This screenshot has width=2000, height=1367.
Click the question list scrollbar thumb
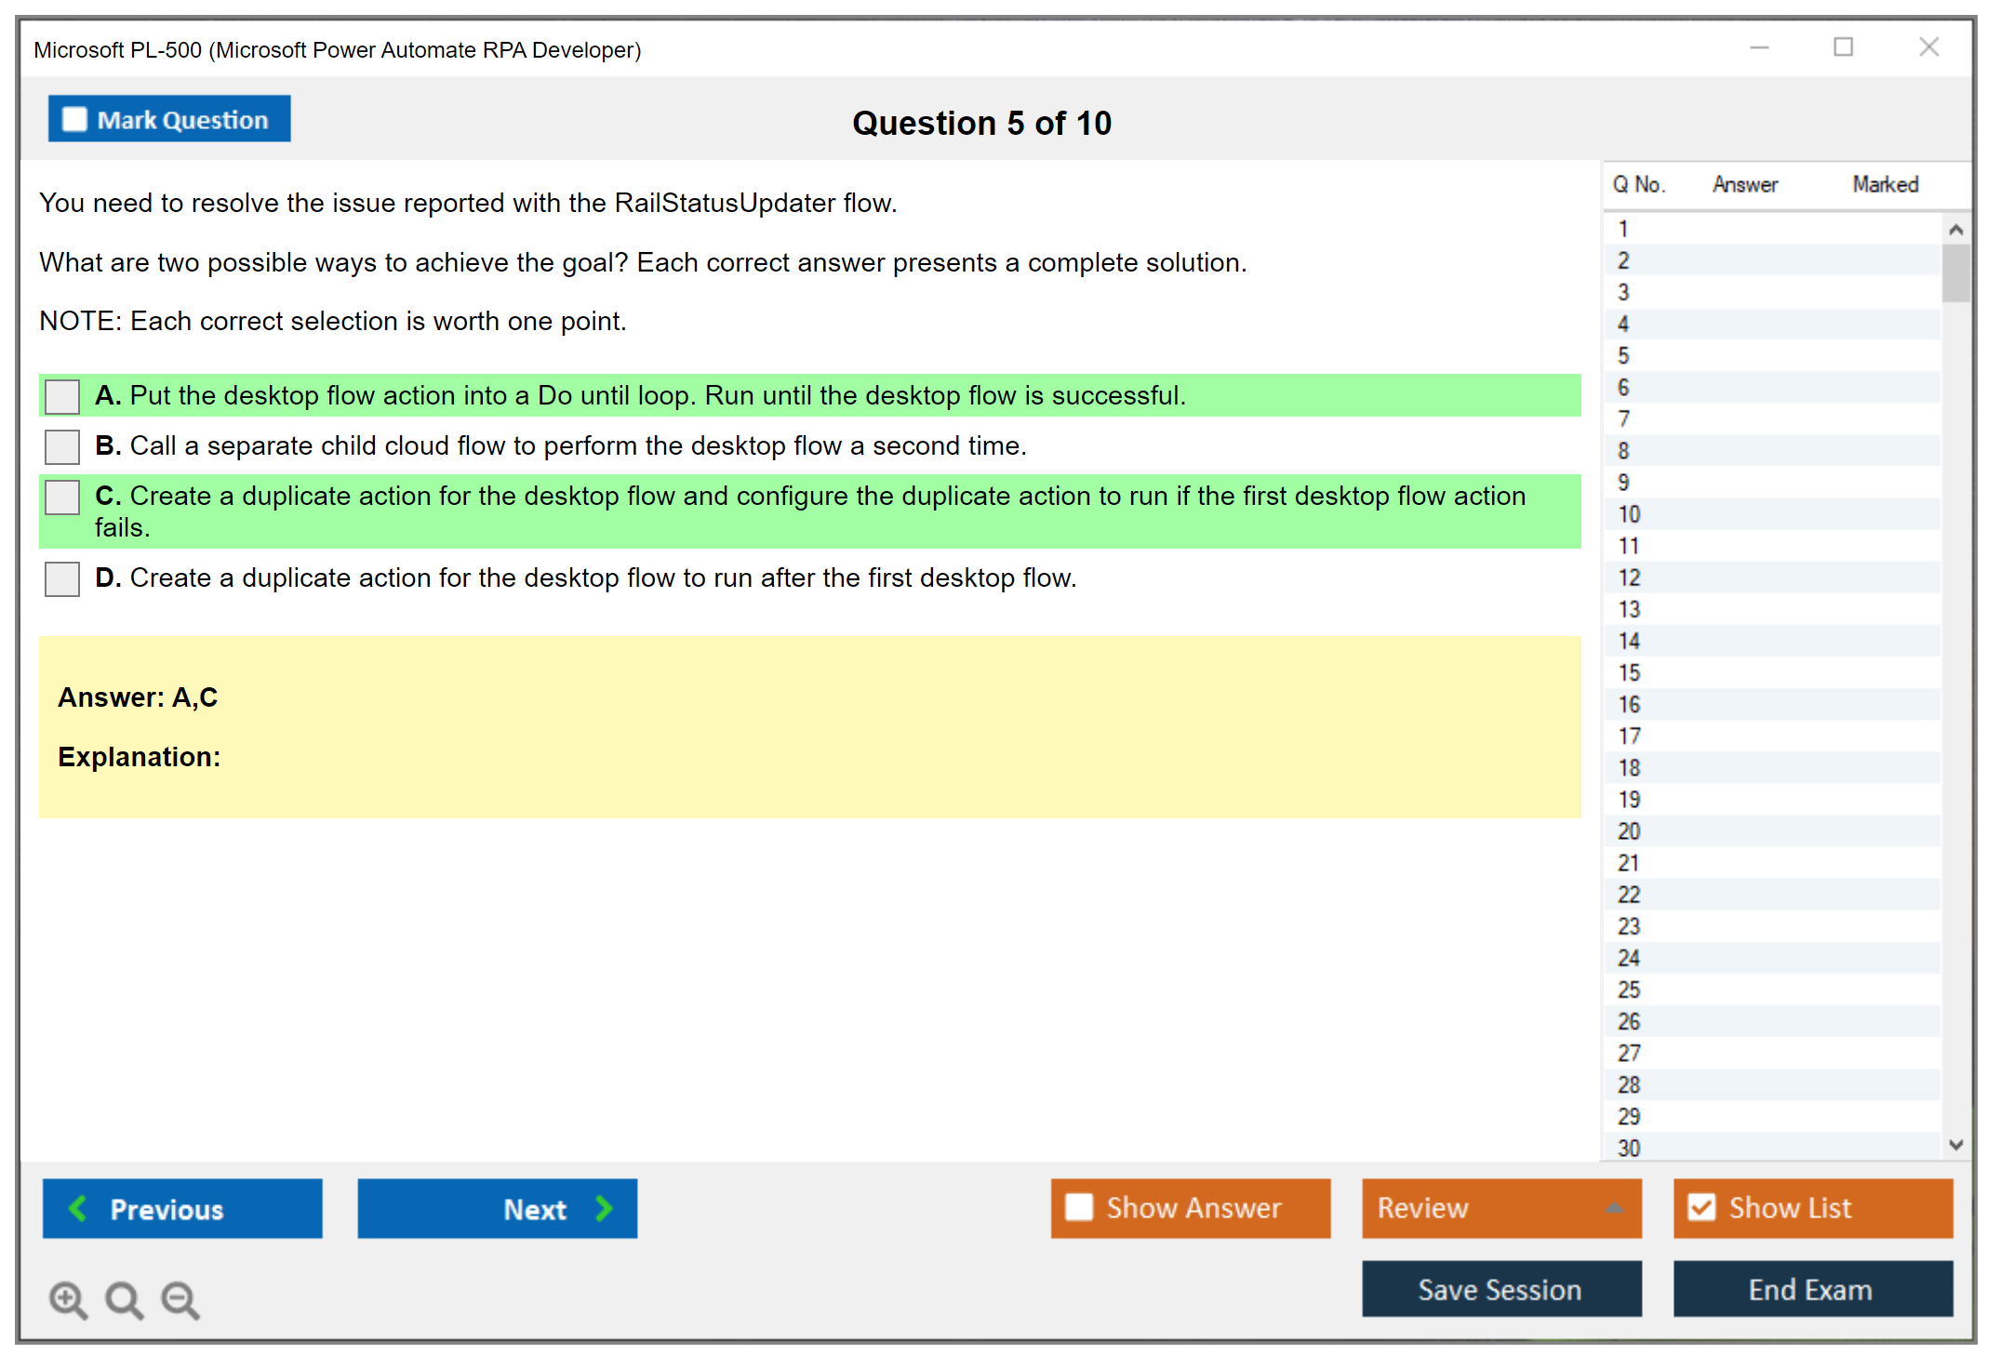pyautogui.click(x=1955, y=272)
